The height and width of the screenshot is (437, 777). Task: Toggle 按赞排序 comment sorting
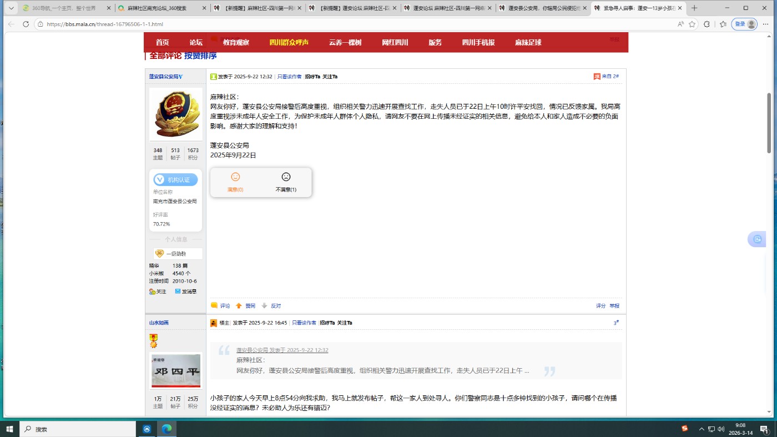click(200, 56)
